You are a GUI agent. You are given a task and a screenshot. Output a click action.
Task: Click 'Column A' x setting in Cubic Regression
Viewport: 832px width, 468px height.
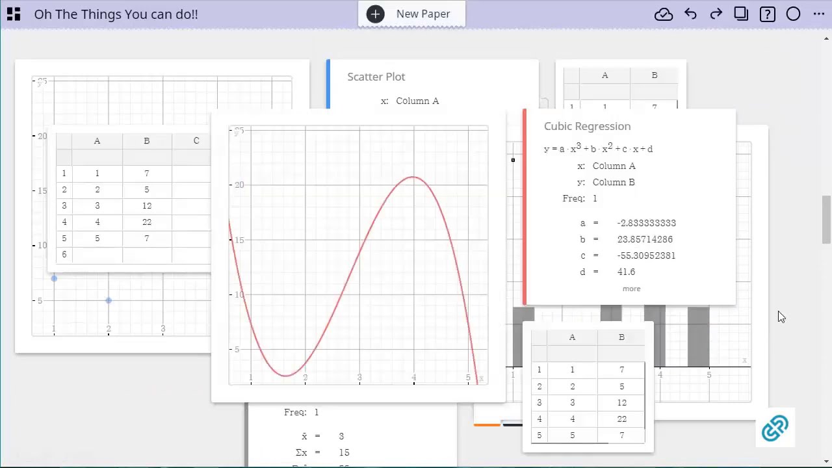click(614, 166)
